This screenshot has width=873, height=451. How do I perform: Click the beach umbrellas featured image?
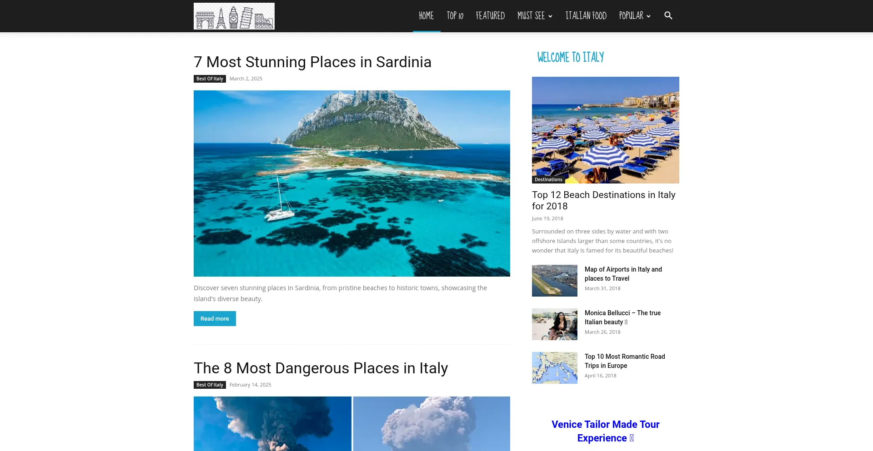(x=606, y=130)
